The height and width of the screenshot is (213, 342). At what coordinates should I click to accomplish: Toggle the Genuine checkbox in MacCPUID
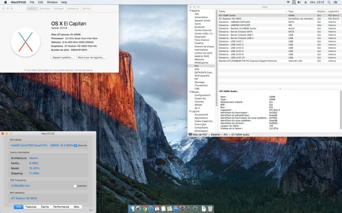pyautogui.click(x=76, y=146)
